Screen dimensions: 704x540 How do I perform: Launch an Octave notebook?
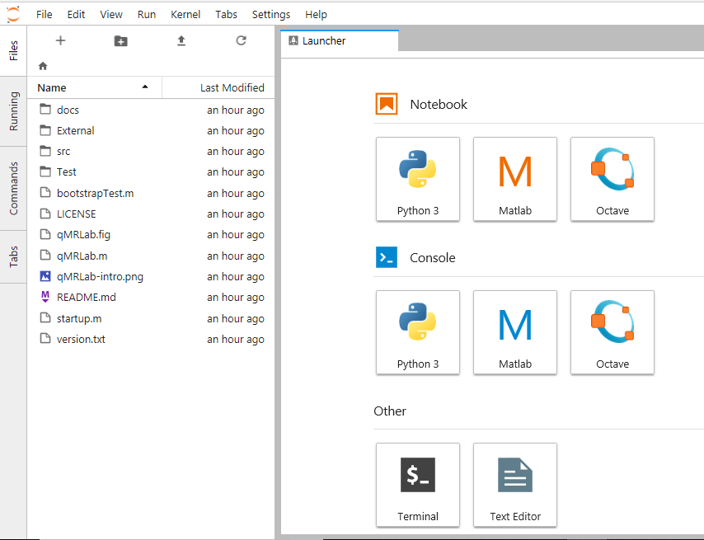pos(612,179)
